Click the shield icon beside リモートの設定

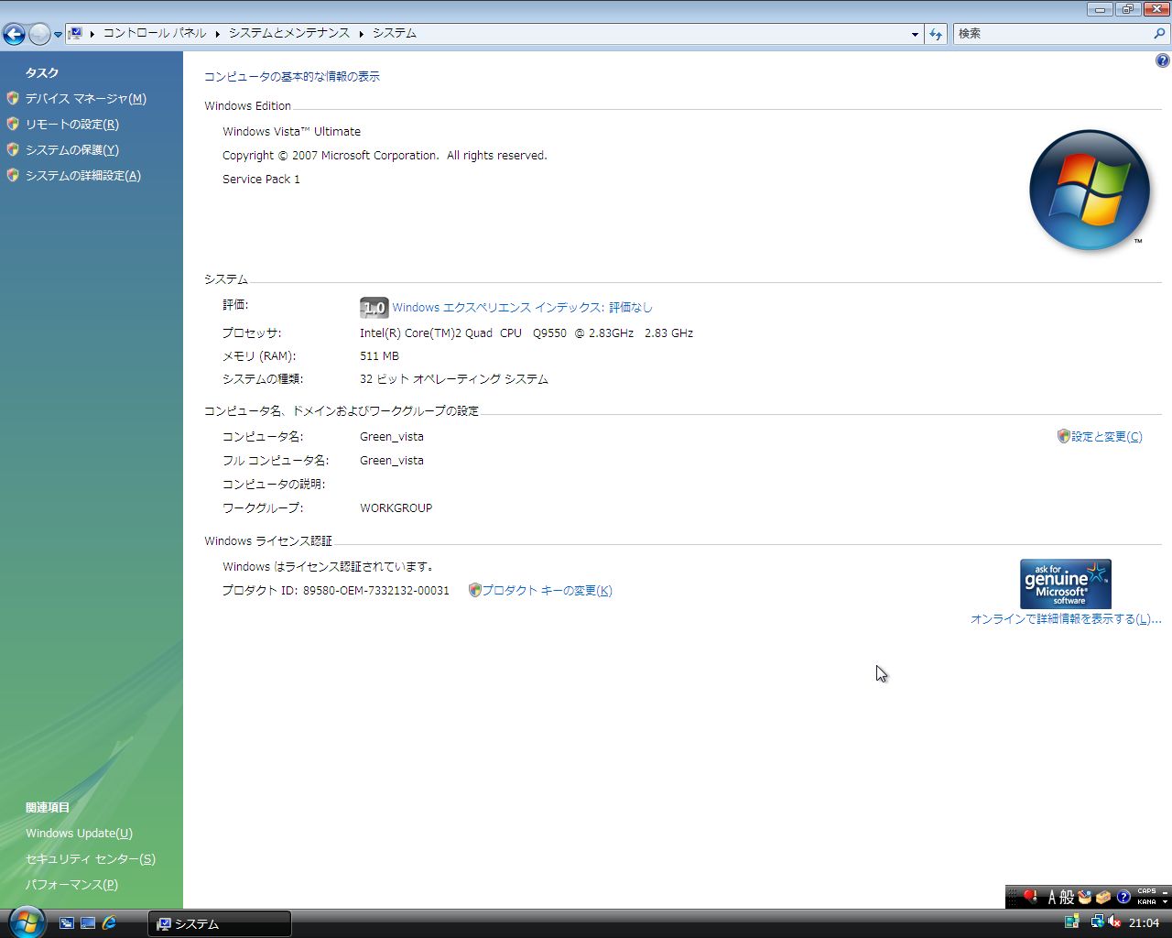[x=13, y=124]
